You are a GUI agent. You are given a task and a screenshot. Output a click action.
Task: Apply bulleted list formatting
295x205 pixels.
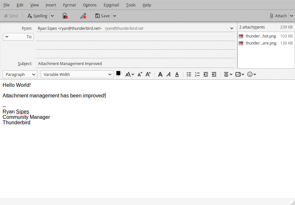click(189, 74)
